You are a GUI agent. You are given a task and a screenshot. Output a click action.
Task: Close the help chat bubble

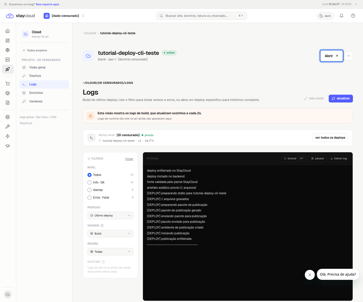[x=310, y=275]
